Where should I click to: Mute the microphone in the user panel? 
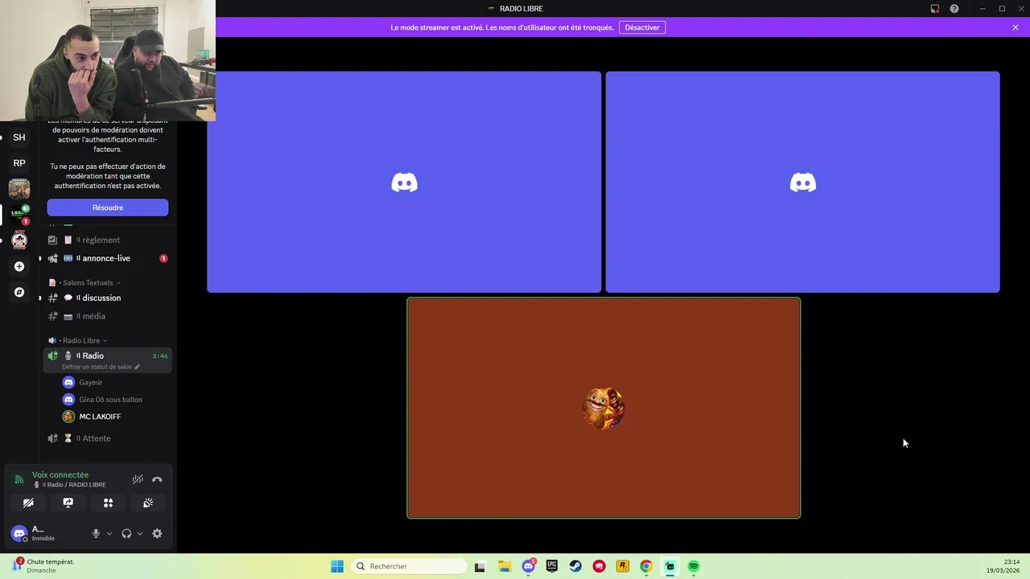96,533
